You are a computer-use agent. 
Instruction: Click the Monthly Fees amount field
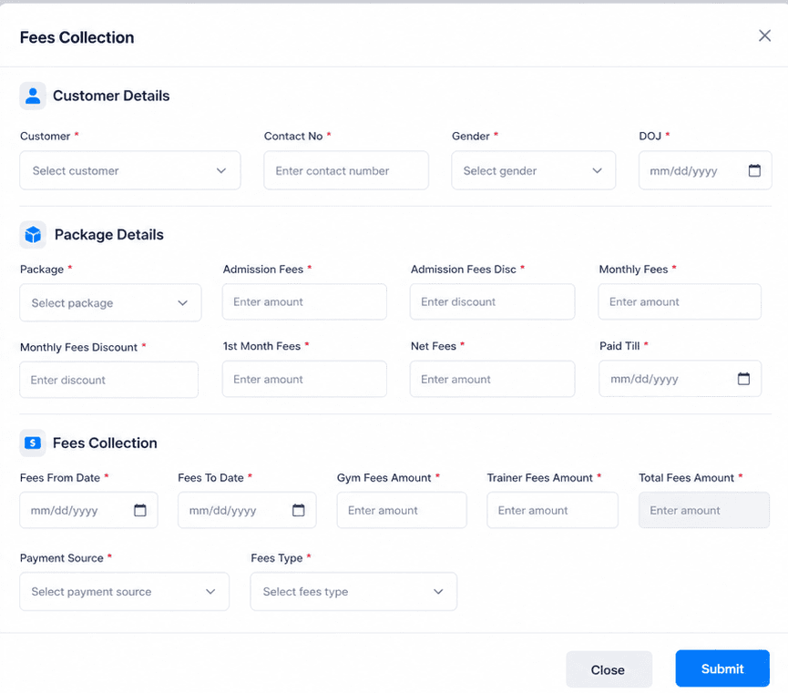click(680, 301)
